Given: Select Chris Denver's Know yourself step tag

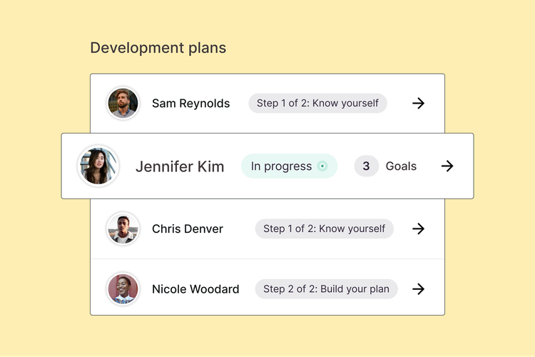Looking at the screenshot, I should [x=324, y=229].
